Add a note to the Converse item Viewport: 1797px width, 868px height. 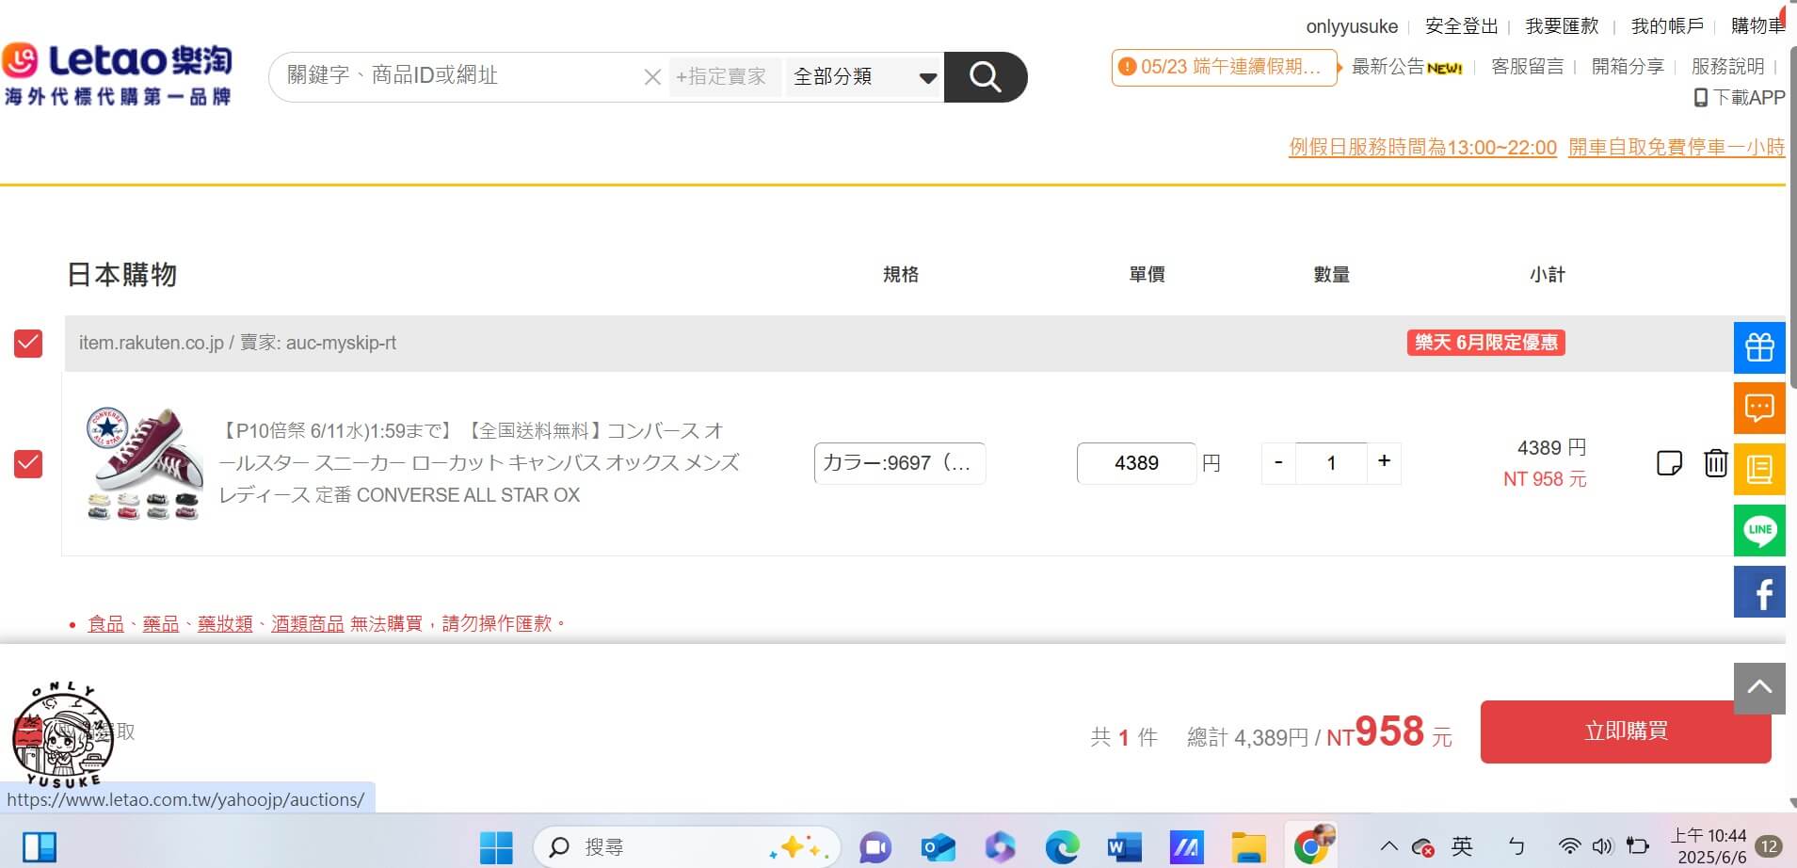(x=1669, y=463)
